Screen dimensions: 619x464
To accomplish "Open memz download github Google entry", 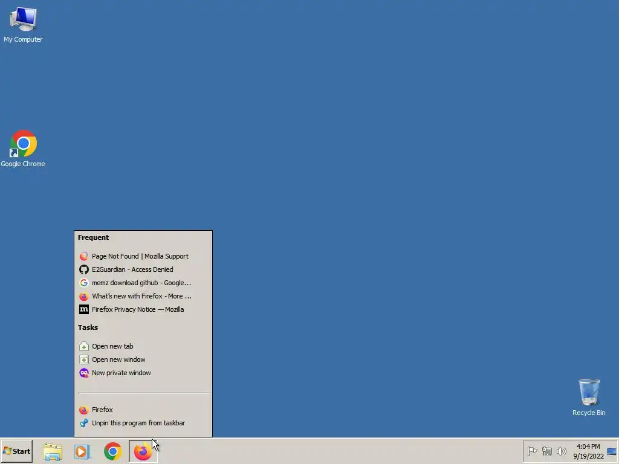I will click(x=143, y=283).
